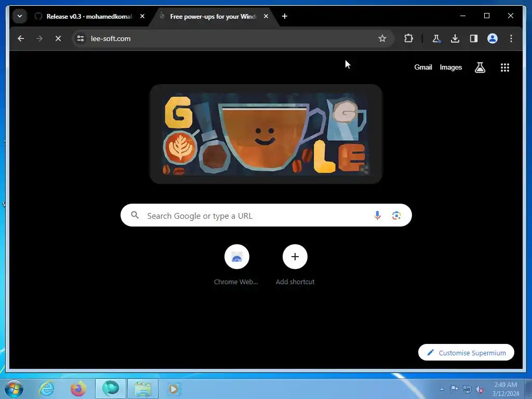Screen dimensions: 532x399
Task: Show the Downloads toolbar button
Action: click(x=455, y=38)
